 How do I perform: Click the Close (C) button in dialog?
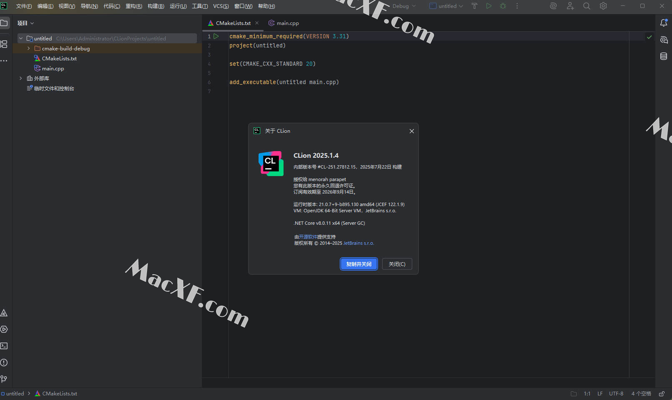click(x=397, y=264)
